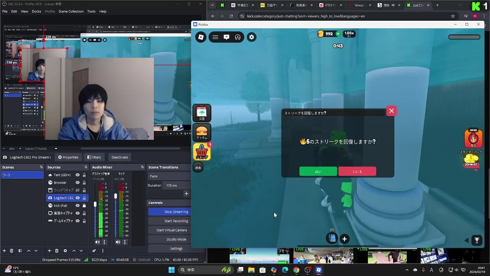Open preview scaling dropdown arrow
The width and height of the screenshot is (490, 276).
point(56,149)
